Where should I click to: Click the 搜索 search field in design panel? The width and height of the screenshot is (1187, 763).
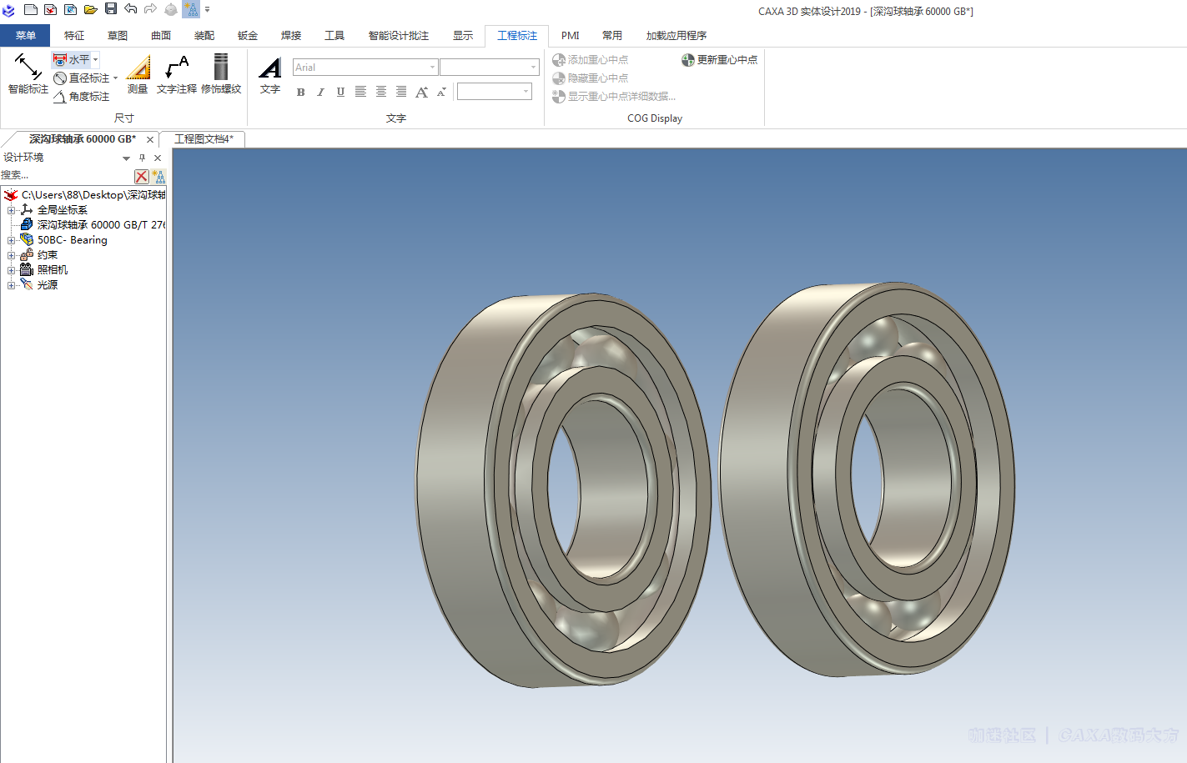tap(67, 175)
